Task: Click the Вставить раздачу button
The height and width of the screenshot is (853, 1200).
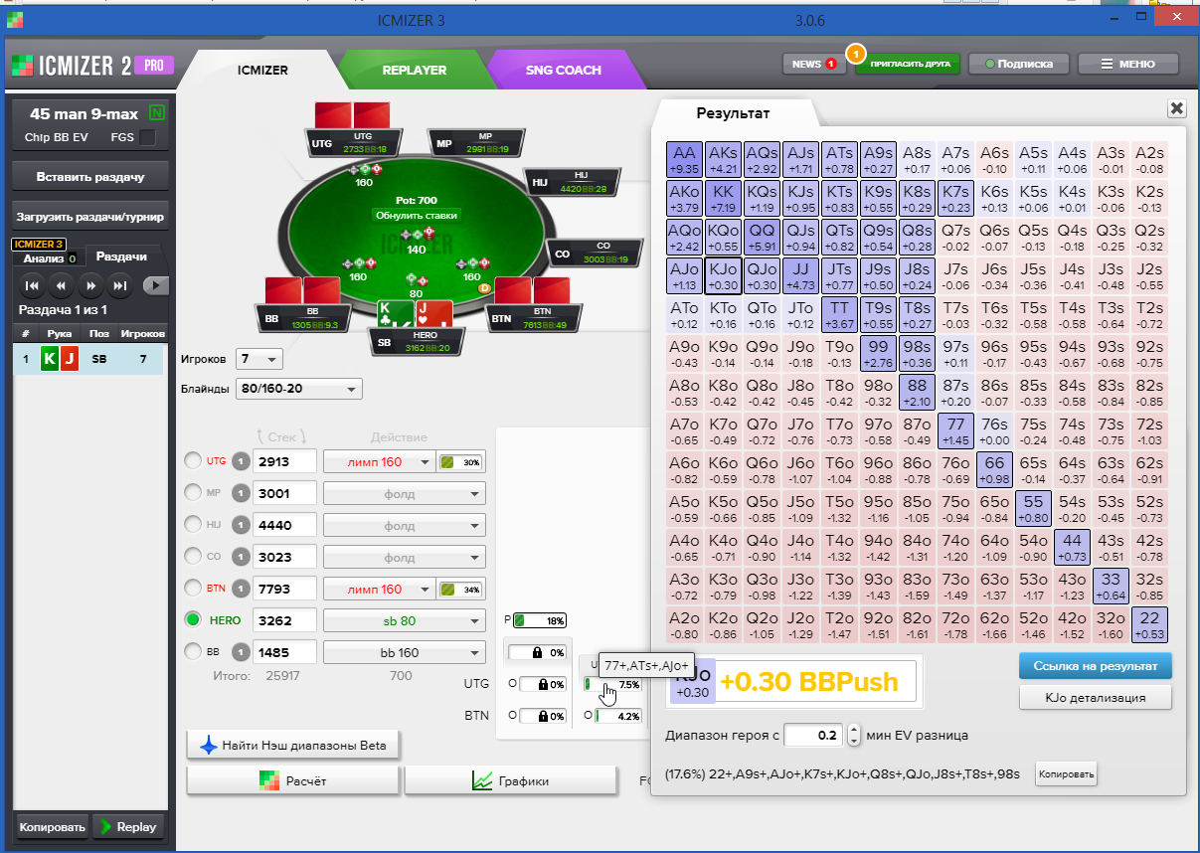Action: 90,177
